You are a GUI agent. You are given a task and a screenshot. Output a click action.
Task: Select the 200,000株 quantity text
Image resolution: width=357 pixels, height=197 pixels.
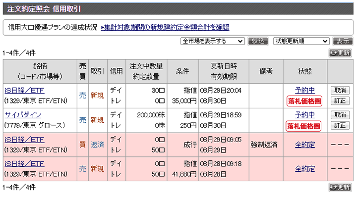151,115
